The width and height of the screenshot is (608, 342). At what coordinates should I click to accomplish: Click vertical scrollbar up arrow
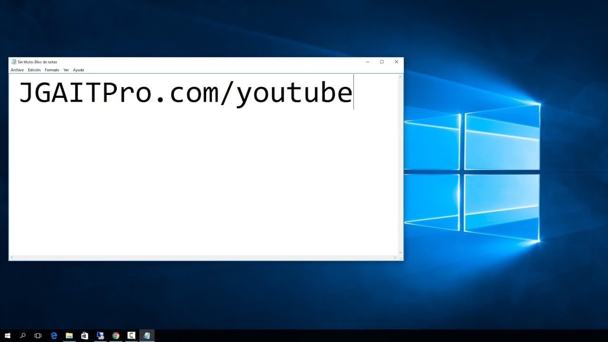coord(400,76)
